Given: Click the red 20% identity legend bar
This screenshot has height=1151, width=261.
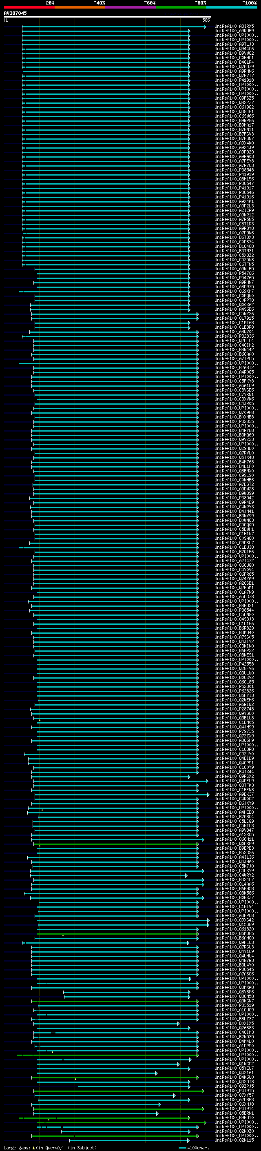Looking at the screenshot, I should click(29, 7).
